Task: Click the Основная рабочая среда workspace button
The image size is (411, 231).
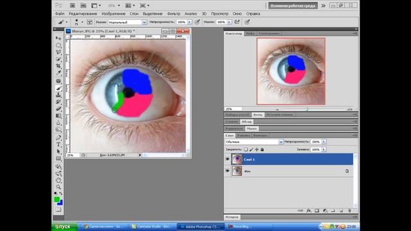Action: [x=293, y=6]
